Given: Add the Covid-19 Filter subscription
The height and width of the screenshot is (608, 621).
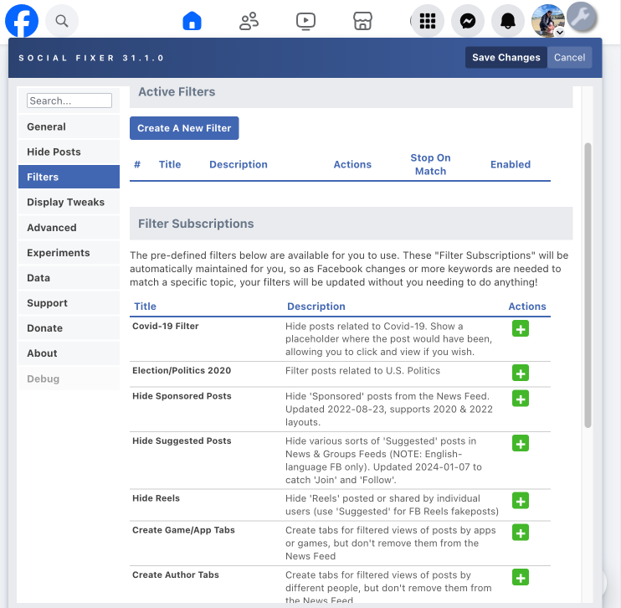Looking at the screenshot, I should click(x=521, y=328).
